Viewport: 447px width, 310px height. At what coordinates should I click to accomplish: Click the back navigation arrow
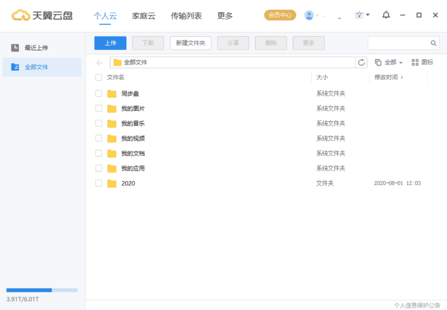(99, 62)
